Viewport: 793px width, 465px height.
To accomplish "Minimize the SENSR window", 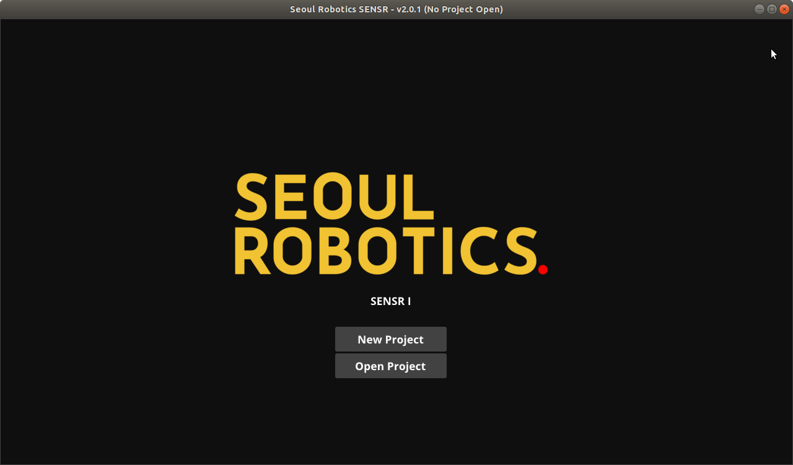I will pyautogui.click(x=759, y=9).
